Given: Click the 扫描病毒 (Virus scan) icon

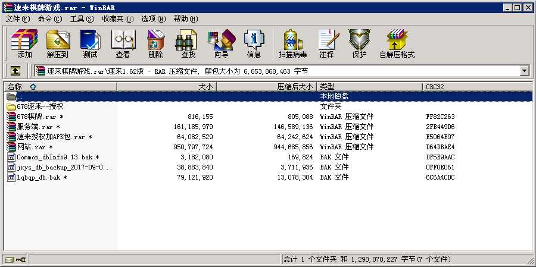Looking at the screenshot, I should (292, 43).
